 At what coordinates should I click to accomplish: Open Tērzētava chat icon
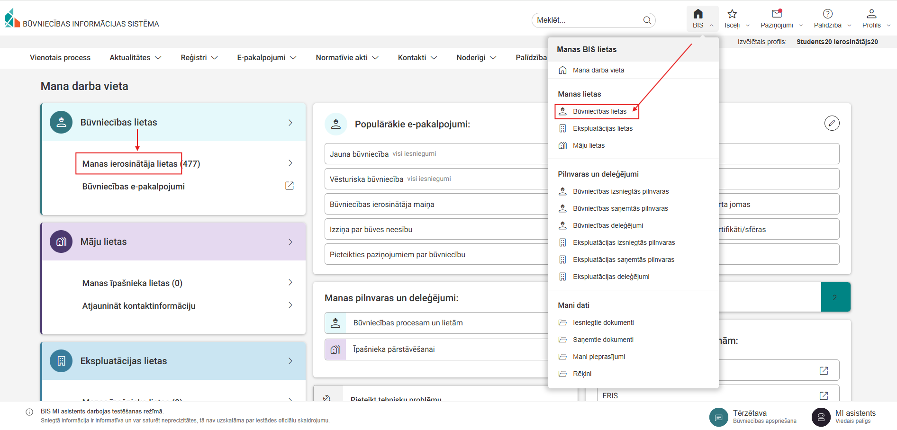pos(718,417)
